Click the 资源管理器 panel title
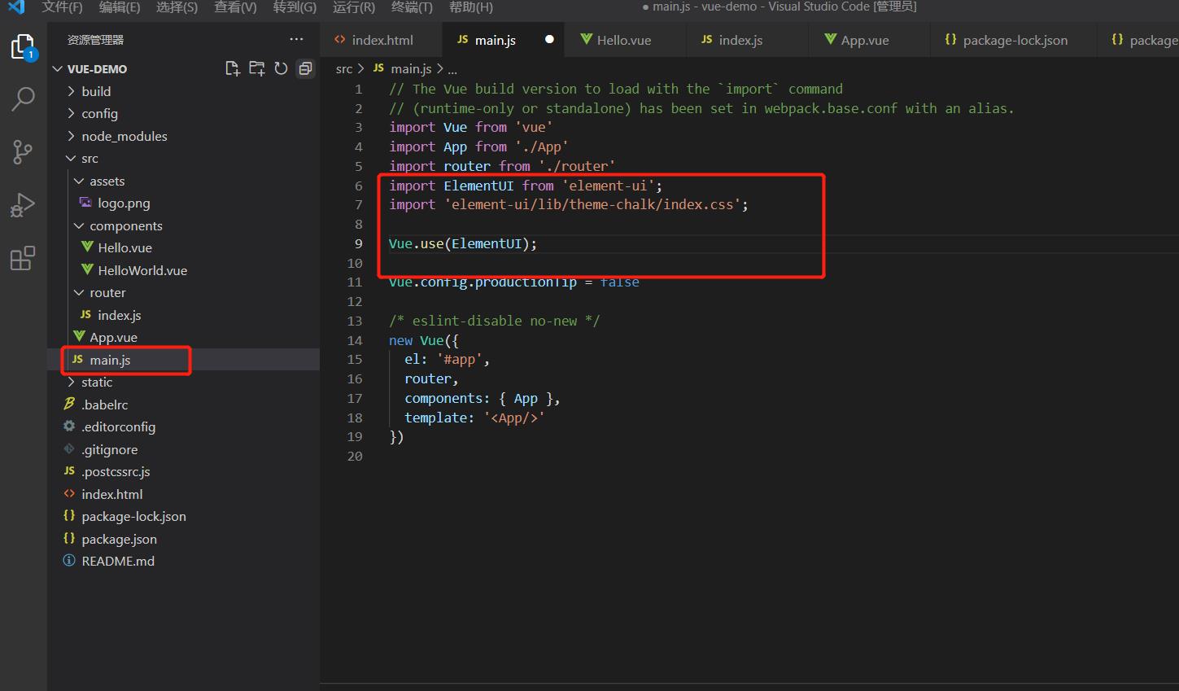 [x=95, y=40]
